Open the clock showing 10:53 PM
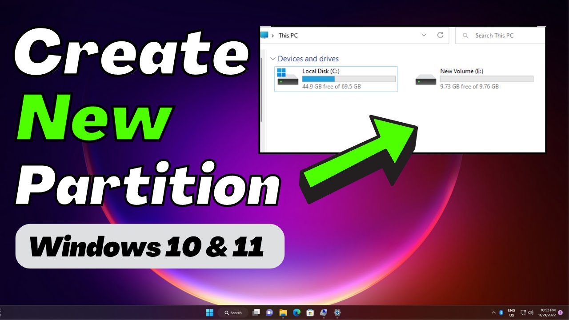 coord(548,312)
